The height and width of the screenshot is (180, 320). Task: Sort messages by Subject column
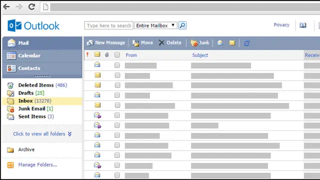200,55
